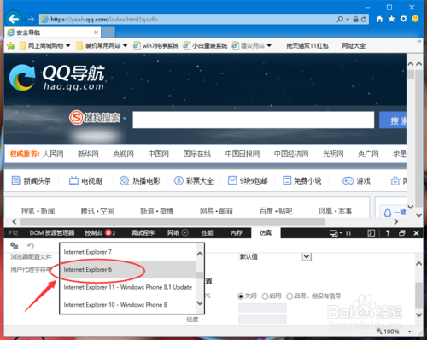Switch to the 性能 tab

click(x=207, y=233)
